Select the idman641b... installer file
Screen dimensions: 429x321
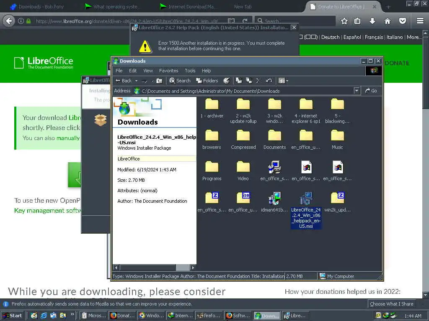274,202
